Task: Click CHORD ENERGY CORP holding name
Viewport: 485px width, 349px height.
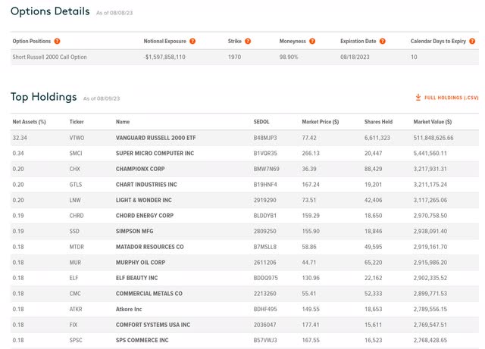Action: click(145, 216)
